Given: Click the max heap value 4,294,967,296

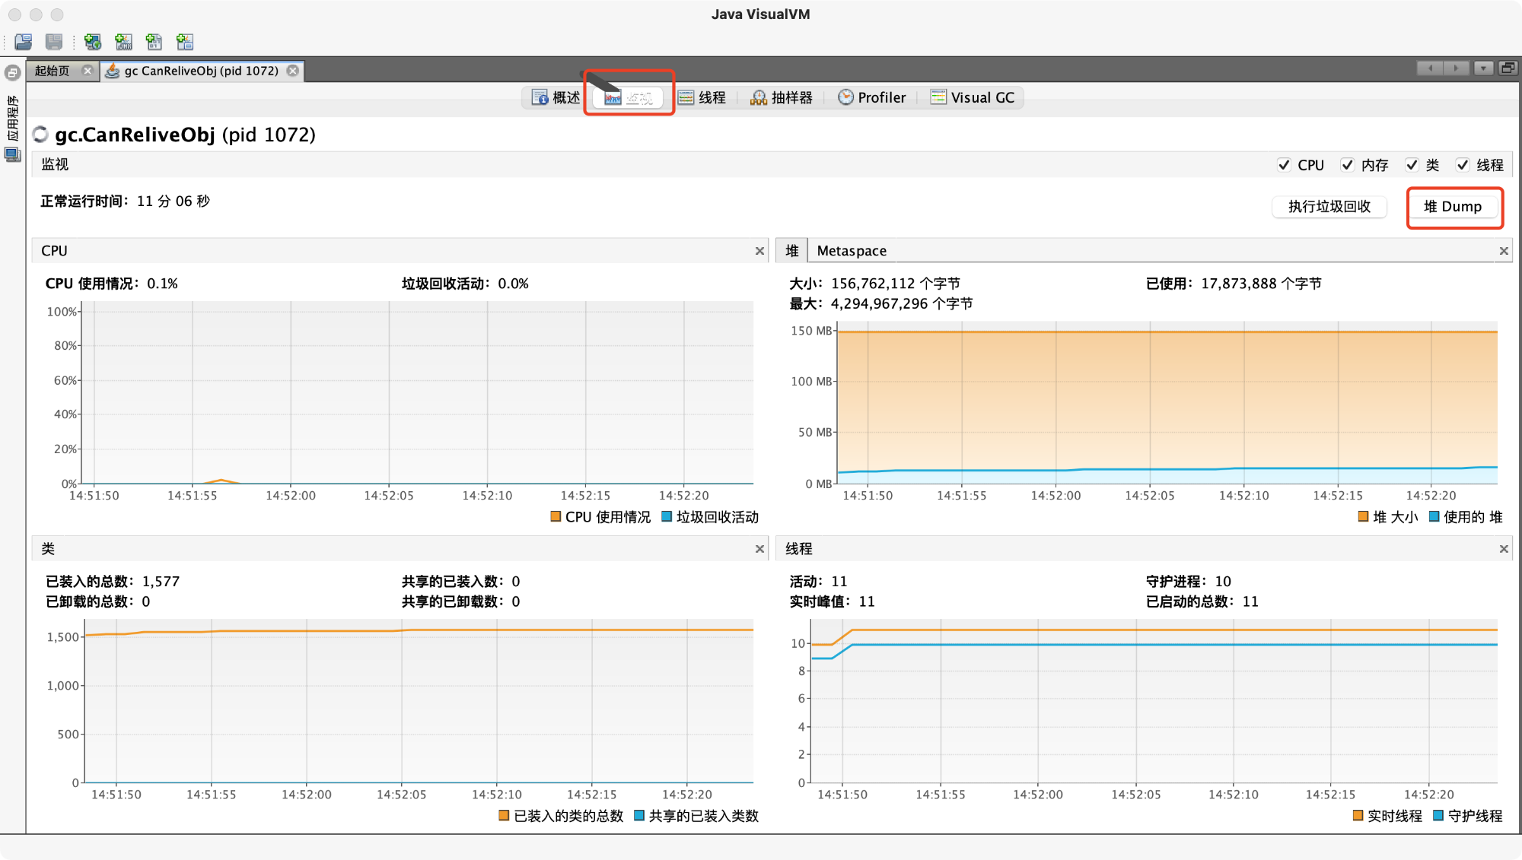Looking at the screenshot, I should coord(879,304).
